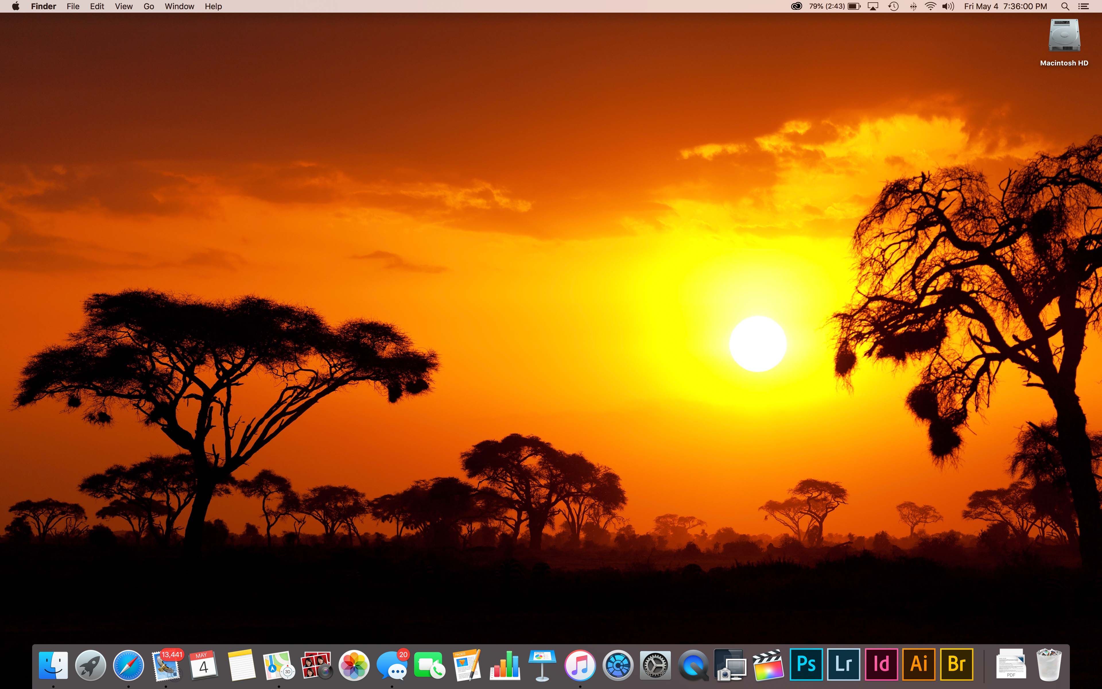Open Spotlight search magnifier
Screen dimensions: 1102x689
1065,6
